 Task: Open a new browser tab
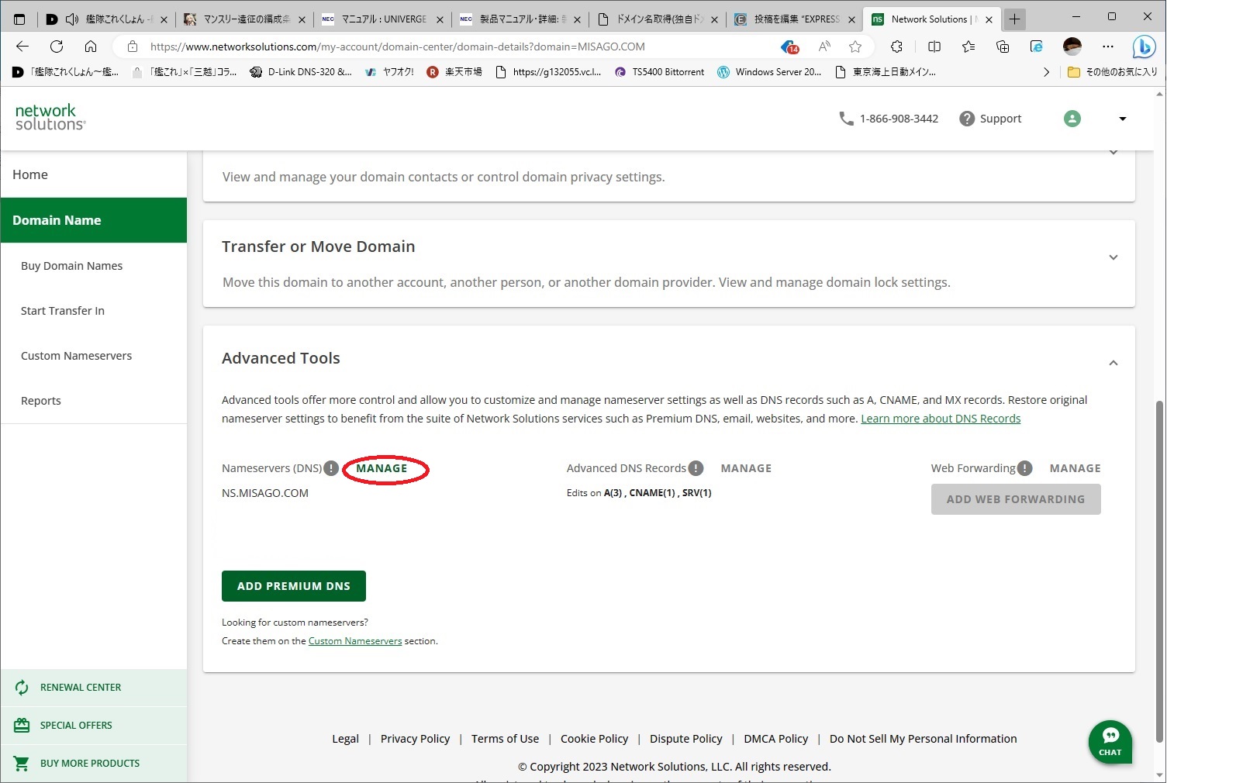pos(1014,19)
